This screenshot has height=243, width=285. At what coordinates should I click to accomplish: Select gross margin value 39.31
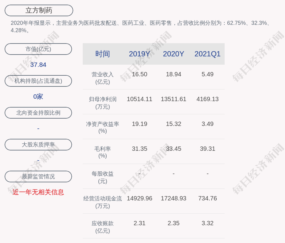tap(207, 149)
